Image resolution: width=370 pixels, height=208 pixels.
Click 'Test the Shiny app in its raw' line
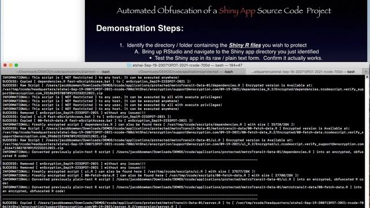[236, 58]
